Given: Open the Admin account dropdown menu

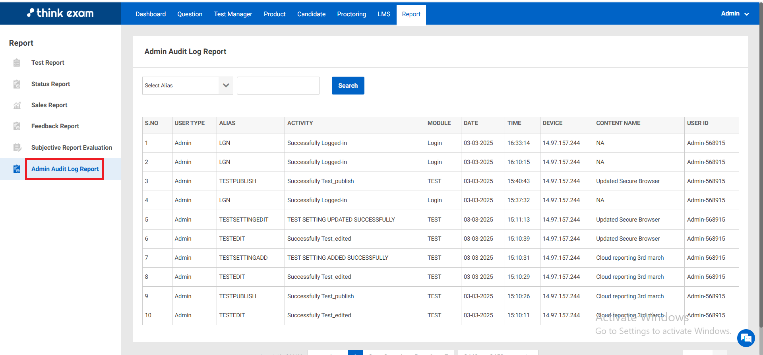Looking at the screenshot, I should tap(735, 14).
